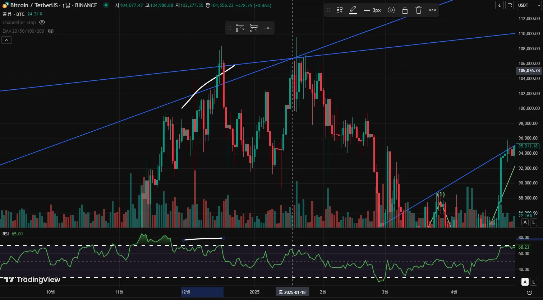Click the pencil line color tool
The image size is (543, 300).
pos(353,10)
